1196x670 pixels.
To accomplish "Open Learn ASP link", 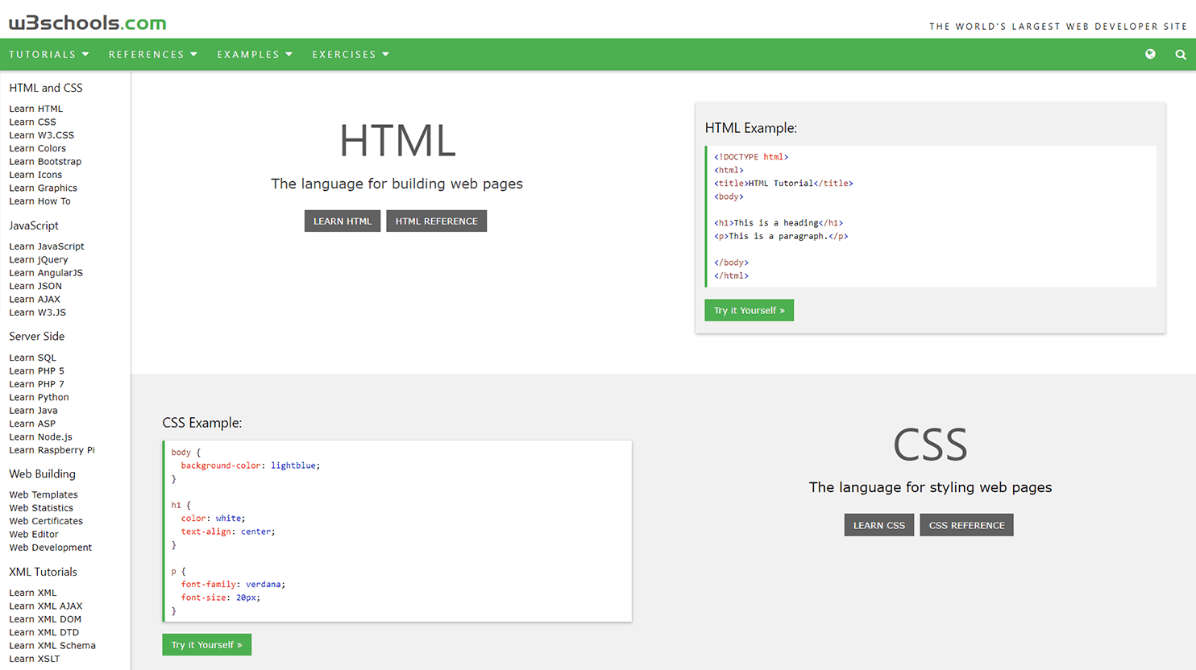I will point(32,424).
